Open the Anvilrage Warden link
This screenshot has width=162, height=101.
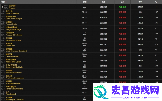click(13, 83)
